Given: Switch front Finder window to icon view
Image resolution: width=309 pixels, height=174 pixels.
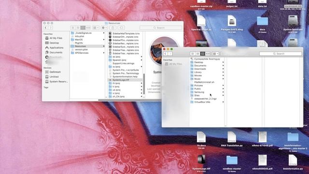Looking at the screenshot, I should coord(193,54).
